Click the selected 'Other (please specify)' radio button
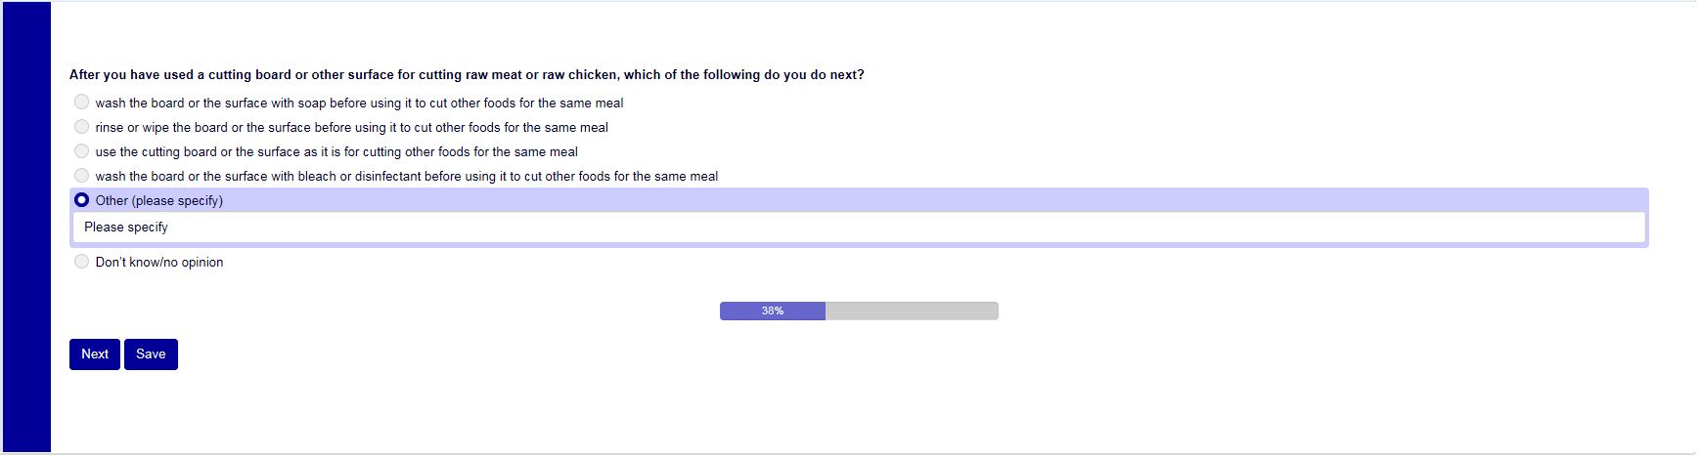The image size is (1699, 457). pos(82,199)
